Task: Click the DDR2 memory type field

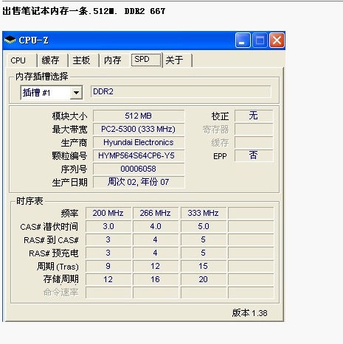Action: click(x=181, y=91)
